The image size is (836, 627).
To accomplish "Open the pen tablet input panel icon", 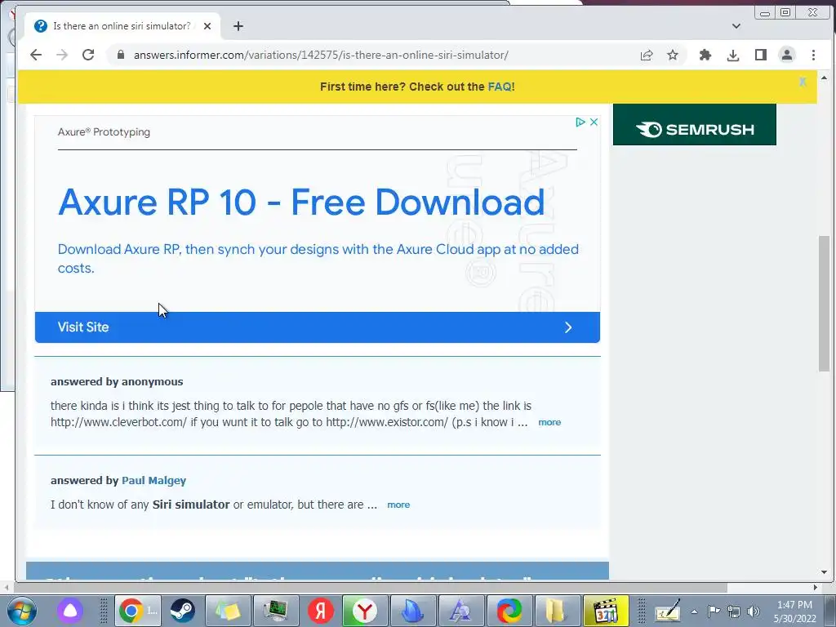I will 668,611.
